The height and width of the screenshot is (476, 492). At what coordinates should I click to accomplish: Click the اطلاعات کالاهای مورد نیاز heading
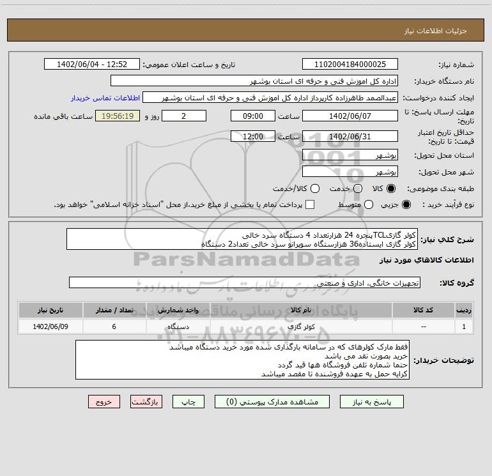coord(426,260)
